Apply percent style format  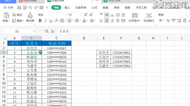[168, 21]
